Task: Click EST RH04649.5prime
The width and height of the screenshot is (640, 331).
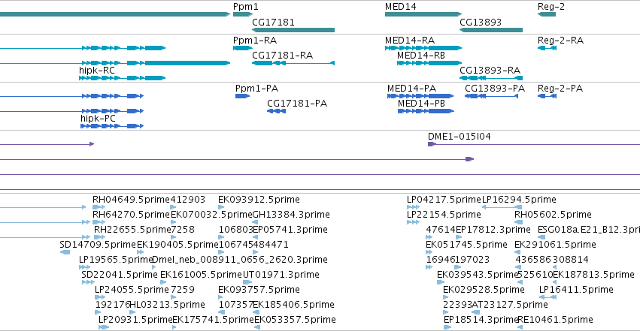Action: coord(131,200)
